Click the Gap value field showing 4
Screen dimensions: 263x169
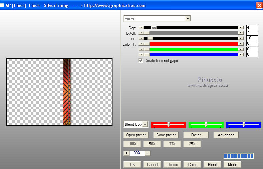click(252, 27)
